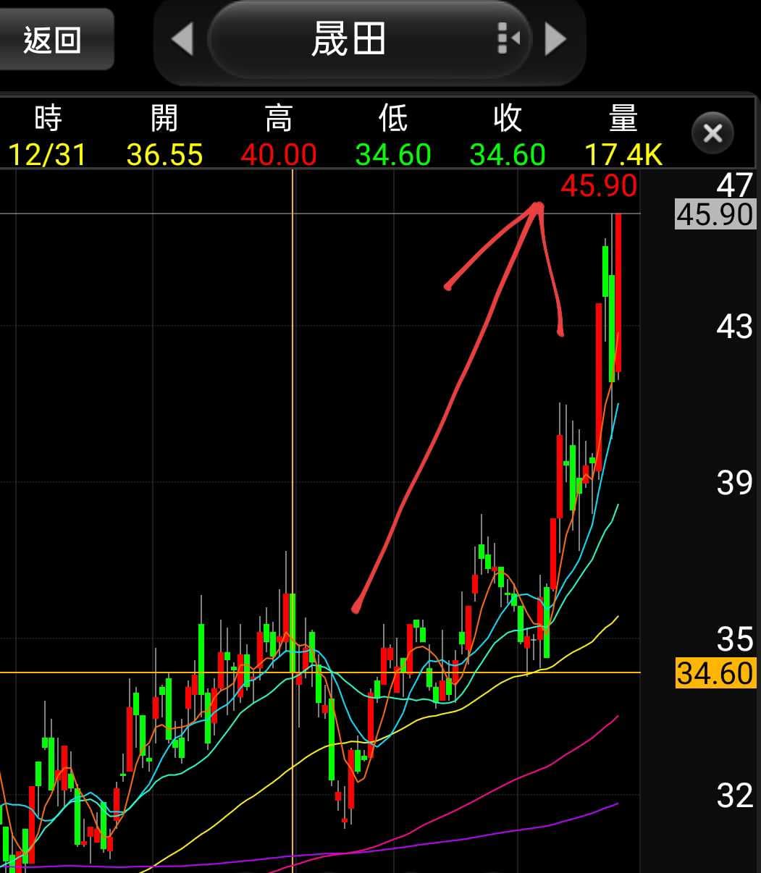Select low price 34.60 under 低
The height and width of the screenshot is (873, 761).
(x=393, y=155)
